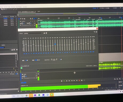Open the ビュー(V) menu
This screenshot has height=102, width=123.
tap(13, 7)
